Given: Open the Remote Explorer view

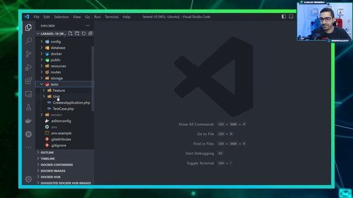Looking at the screenshot, I should [28, 94].
